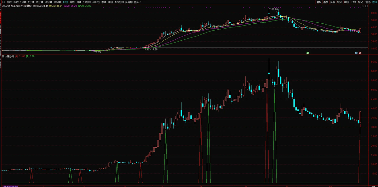Screen dimensions: 378x187
Task: Click the 卖: 0.00 indicator value
Action: pos(30,56)
